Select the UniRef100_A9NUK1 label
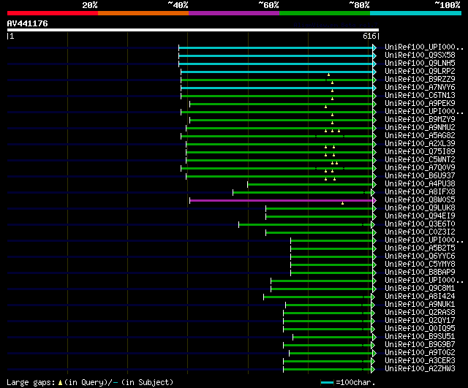Viewport: 468px width, 388px height. (420, 305)
